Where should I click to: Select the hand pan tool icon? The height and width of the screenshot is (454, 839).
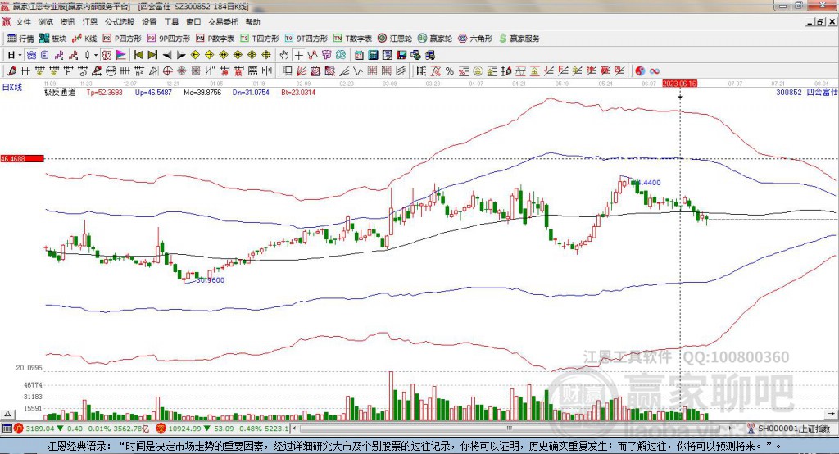pos(284,55)
